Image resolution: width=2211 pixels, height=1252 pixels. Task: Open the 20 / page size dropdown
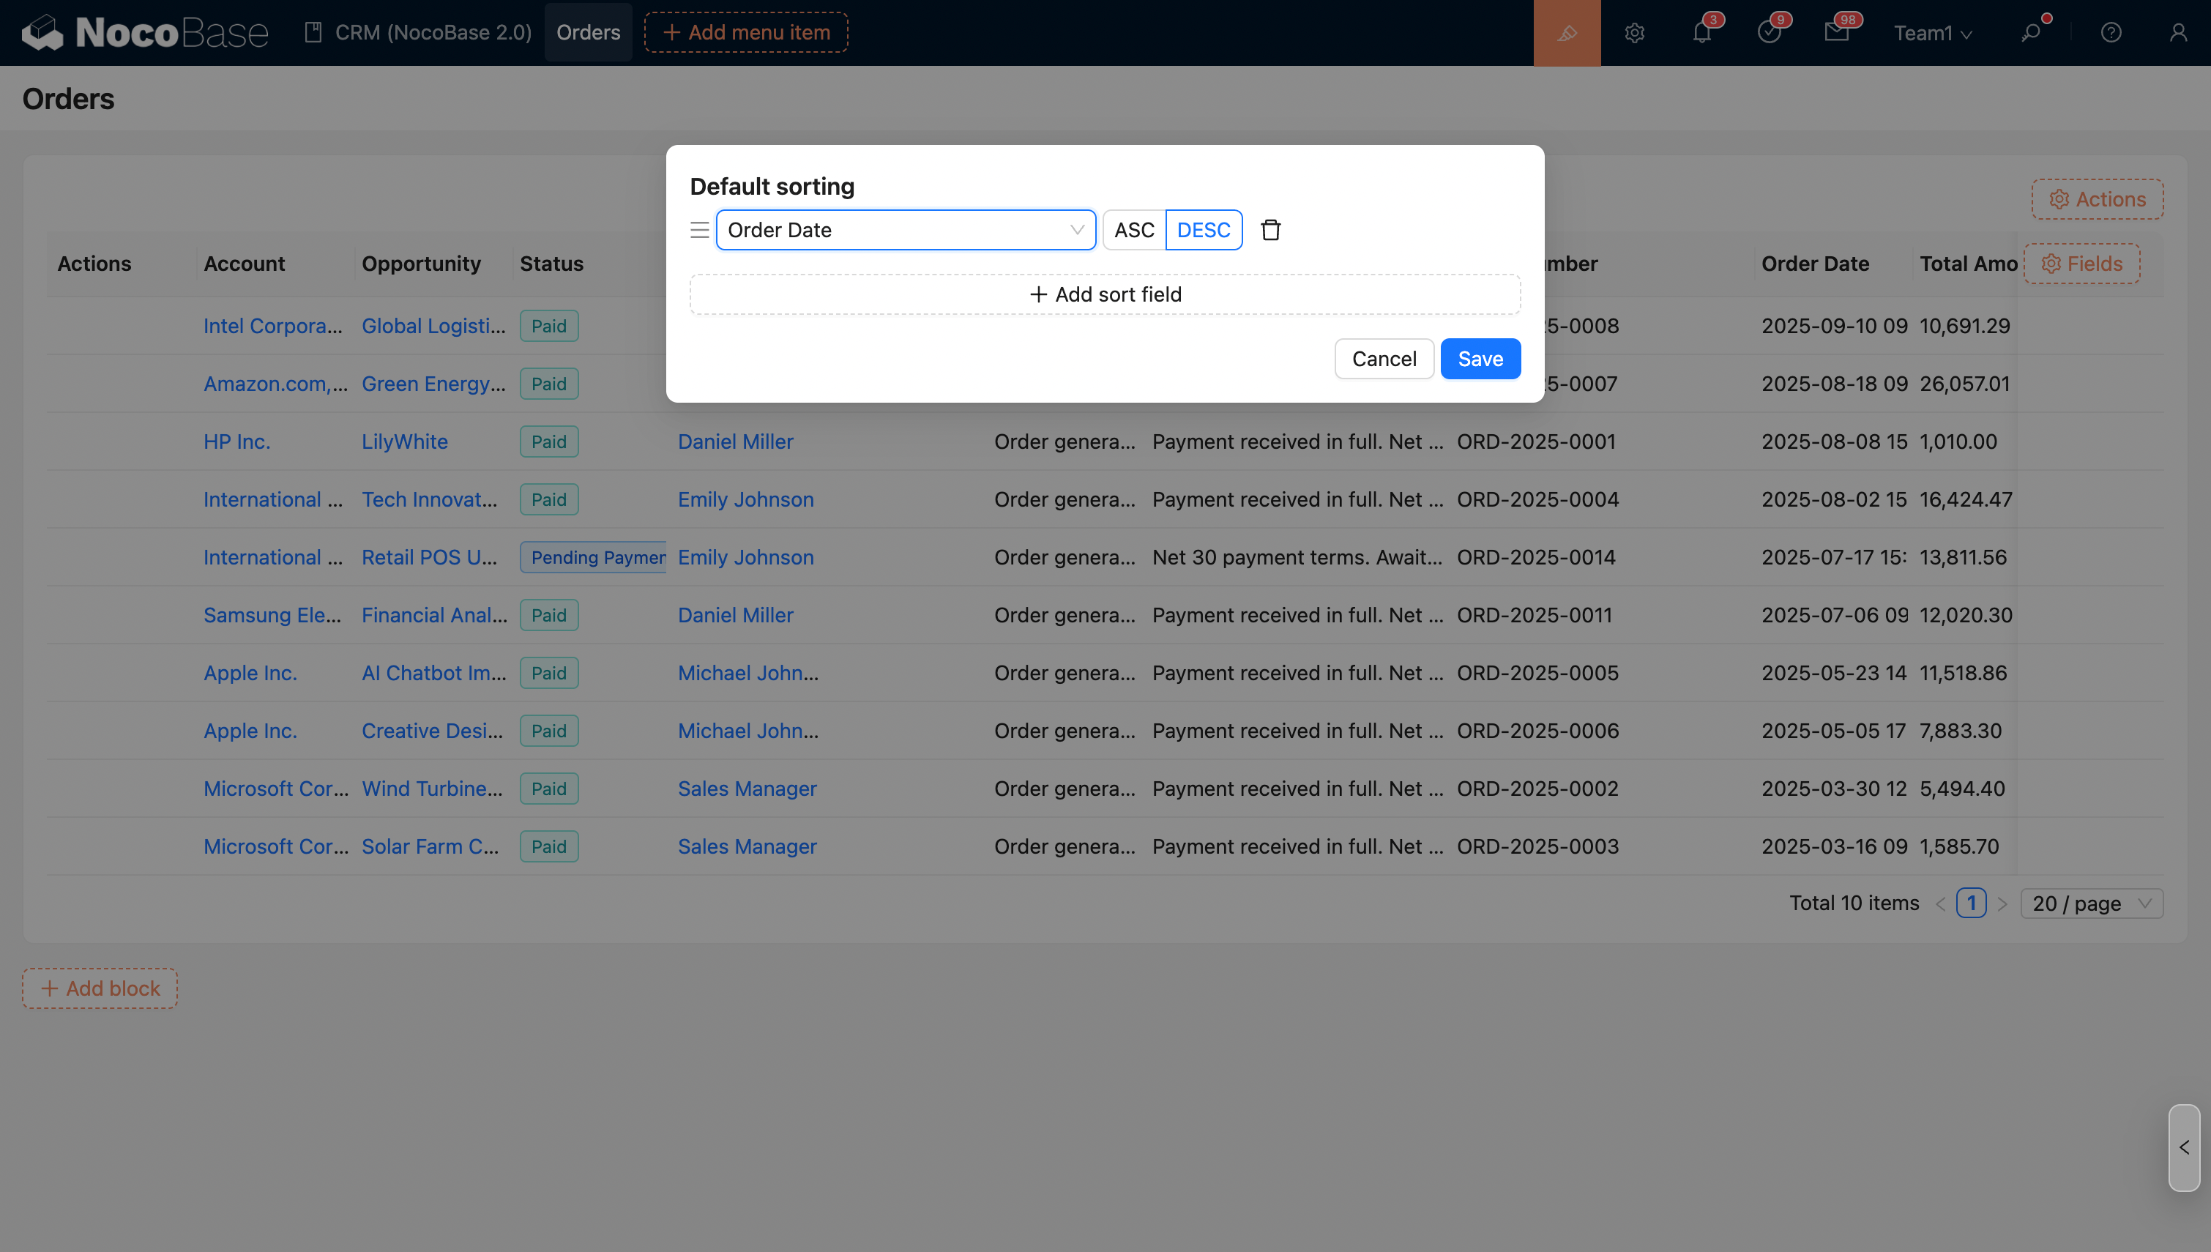[2091, 903]
